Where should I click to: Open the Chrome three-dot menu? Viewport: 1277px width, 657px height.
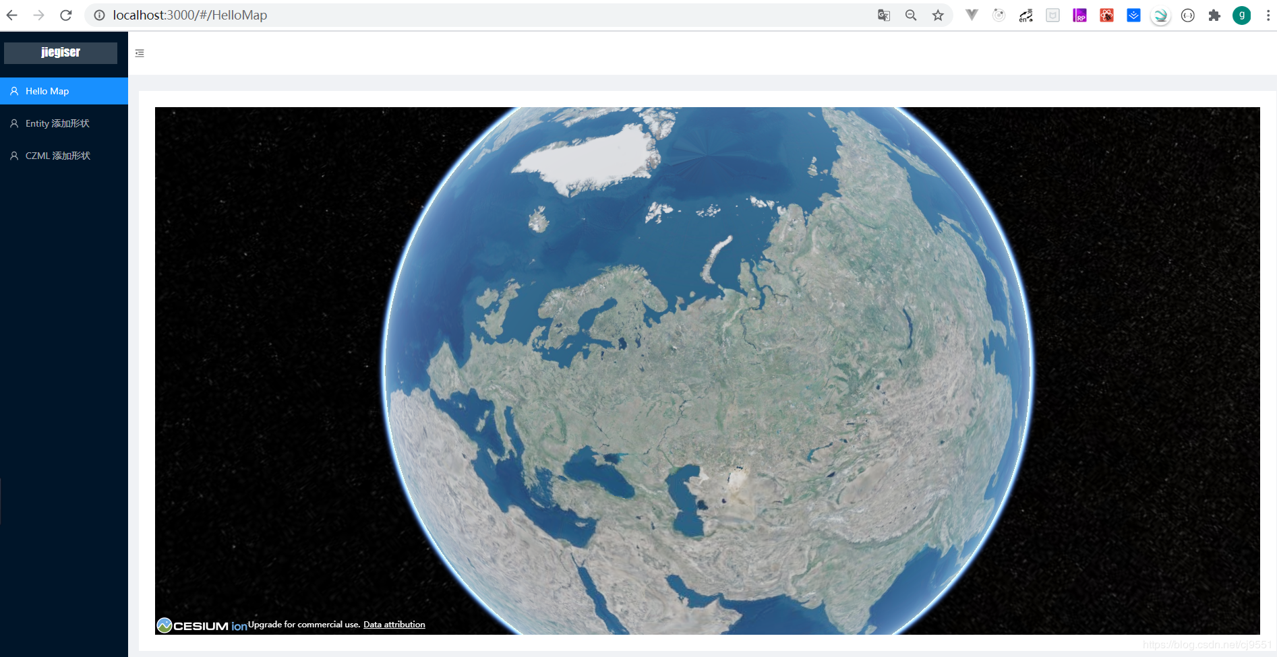point(1268,15)
